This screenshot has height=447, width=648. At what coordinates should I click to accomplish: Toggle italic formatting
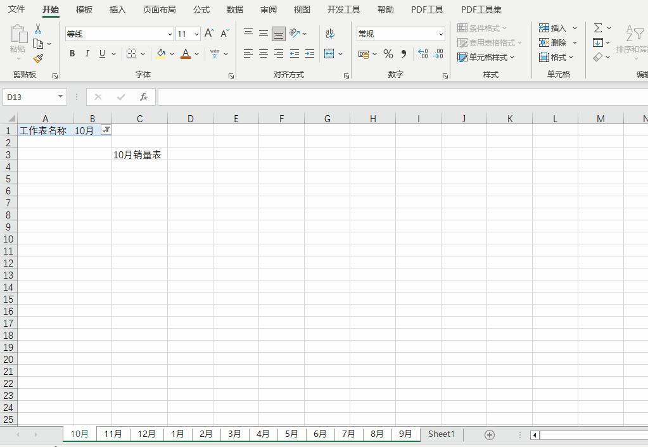pyautogui.click(x=87, y=54)
